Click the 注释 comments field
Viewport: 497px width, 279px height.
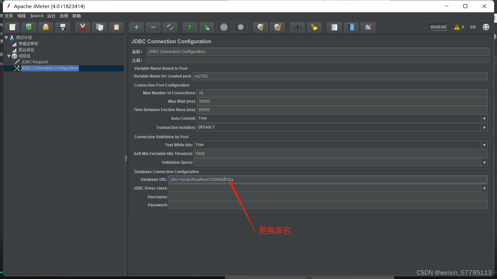[x=317, y=60]
